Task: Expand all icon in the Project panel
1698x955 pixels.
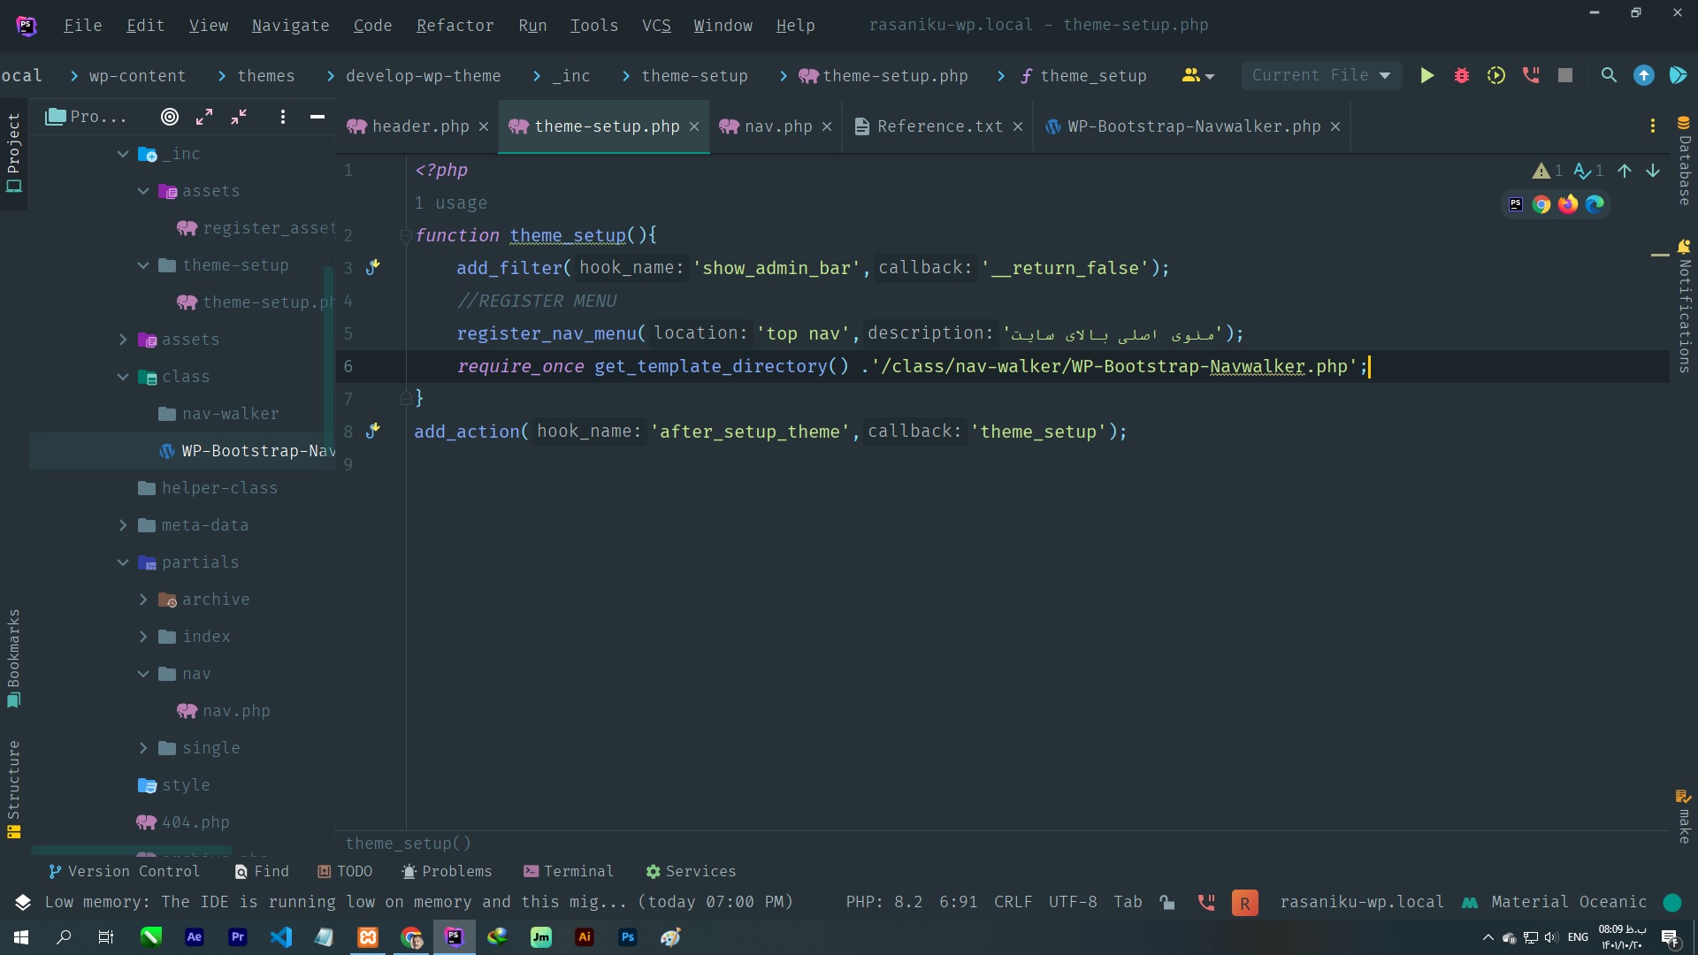Action: point(204,117)
